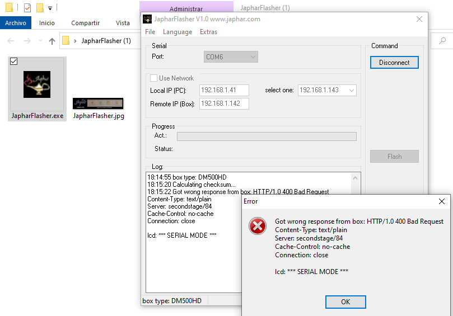Click JapharFlasher (1) in the address bar

pyautogui.click(x=106, y=41)
